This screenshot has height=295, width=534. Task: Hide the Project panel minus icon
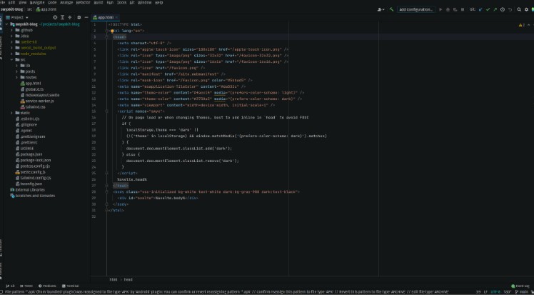point(86,17)
